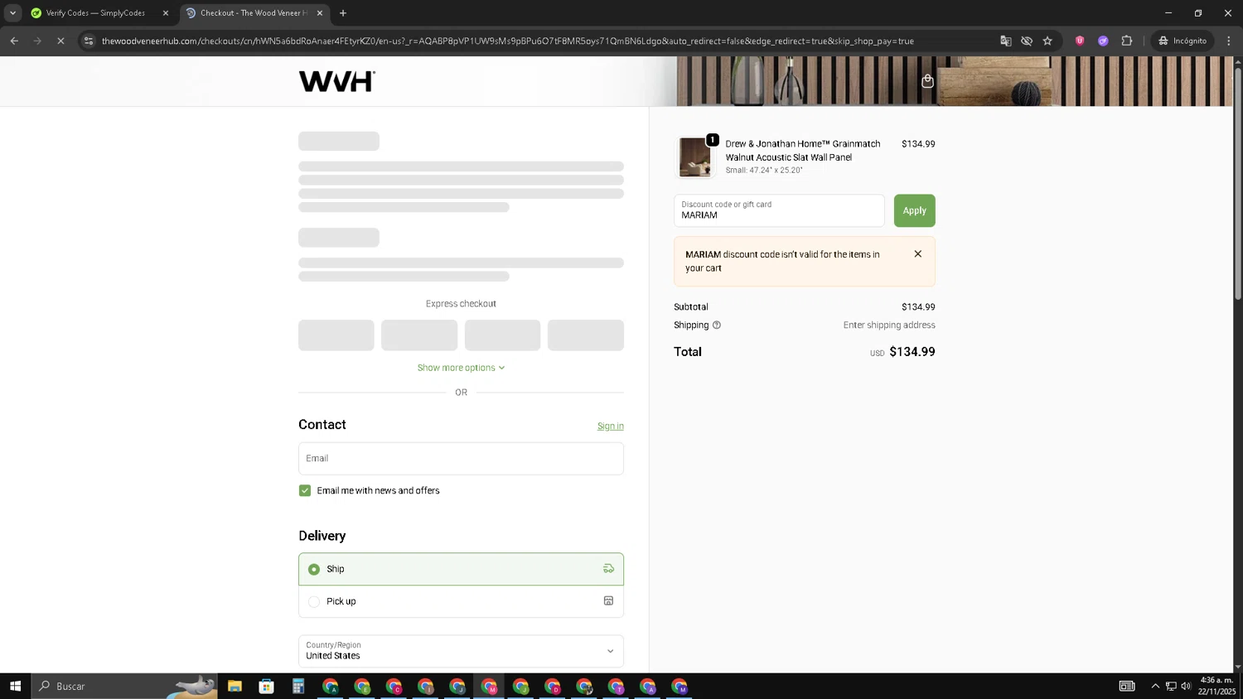Screen dimensions: 1243x699
Task: Click the Incógnito profile button
Action: 1183,41
